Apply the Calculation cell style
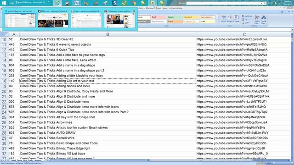 [x=207, y=17]
